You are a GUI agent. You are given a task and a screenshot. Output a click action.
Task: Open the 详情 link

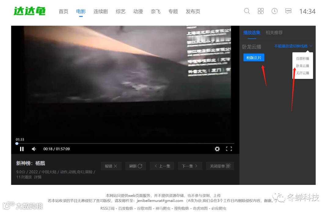[x=38, y=177]
